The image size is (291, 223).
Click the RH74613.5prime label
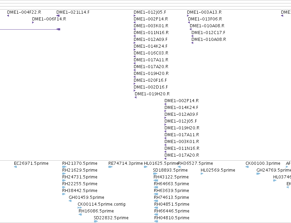tap(171, 197)
